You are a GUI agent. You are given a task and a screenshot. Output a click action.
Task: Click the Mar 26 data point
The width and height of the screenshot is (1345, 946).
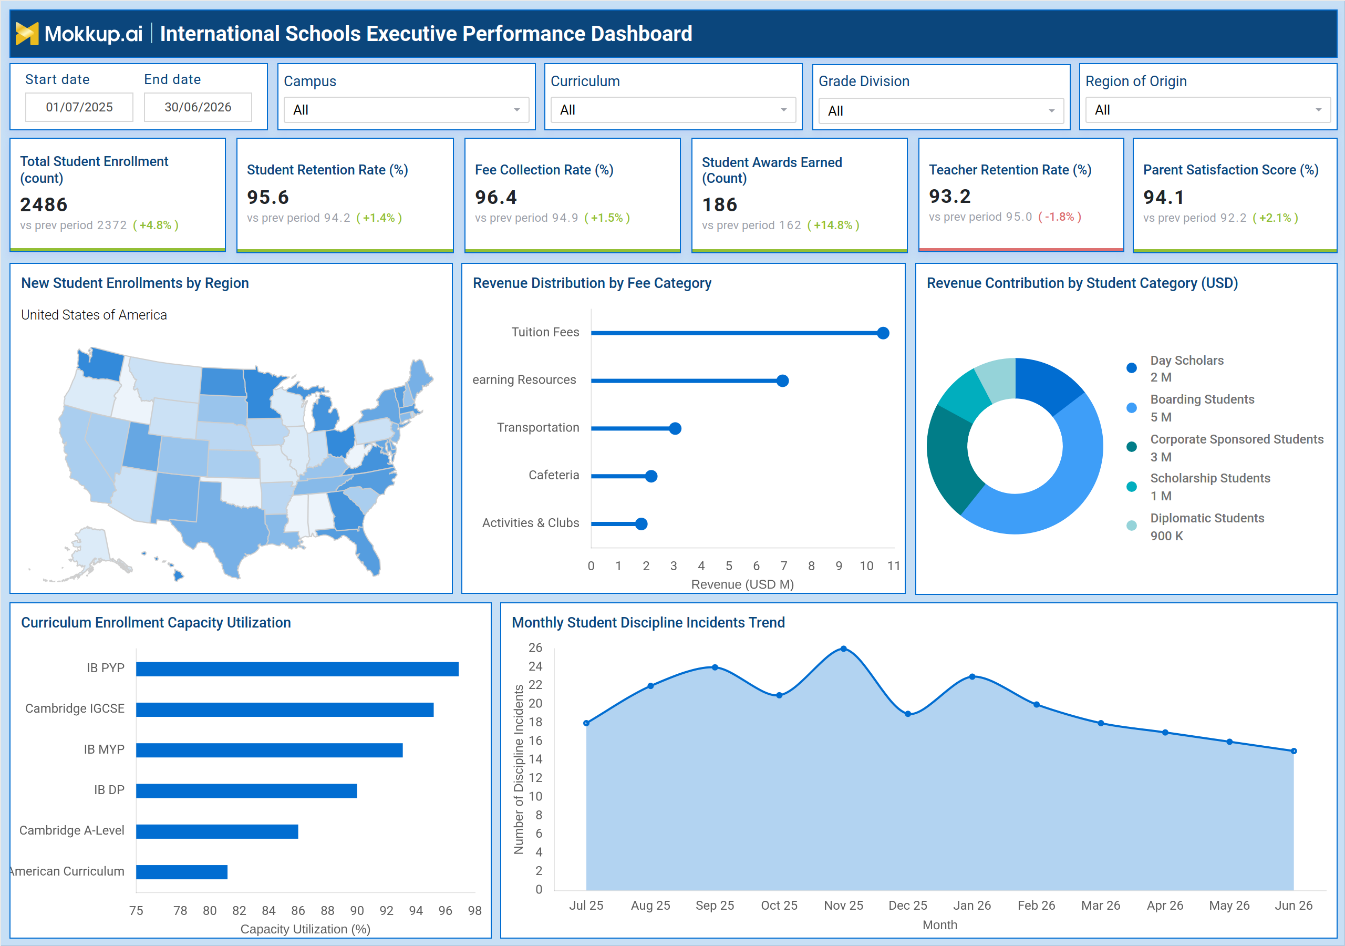click(1101, 723)
